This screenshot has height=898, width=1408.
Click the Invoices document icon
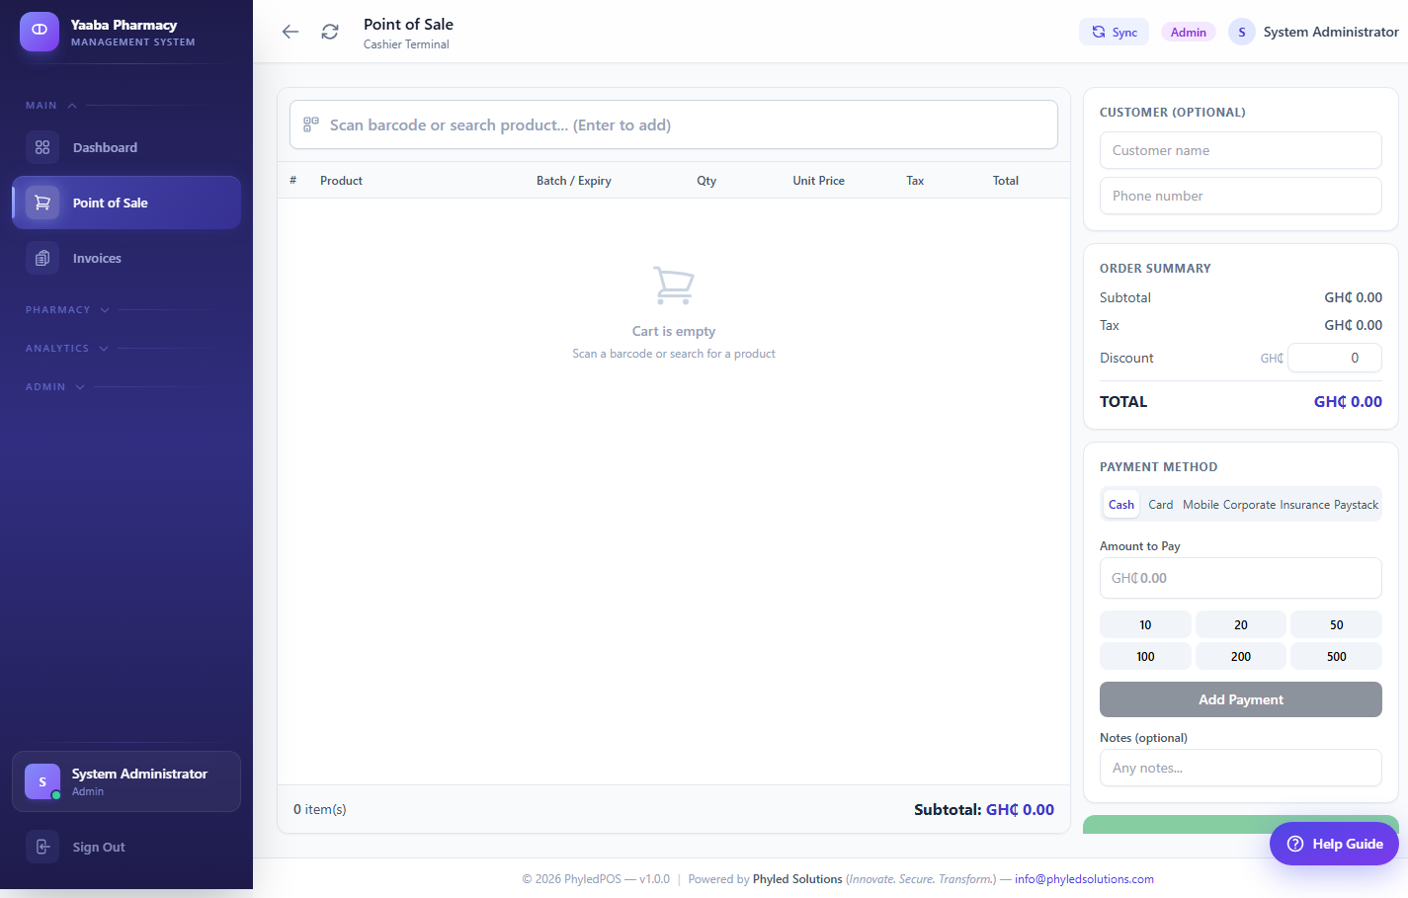pyautogui.click(x=42, y=258)
